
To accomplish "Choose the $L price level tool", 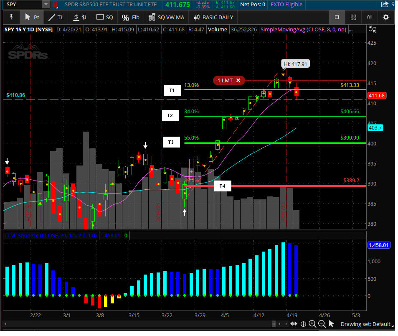I will pos(80,17).
